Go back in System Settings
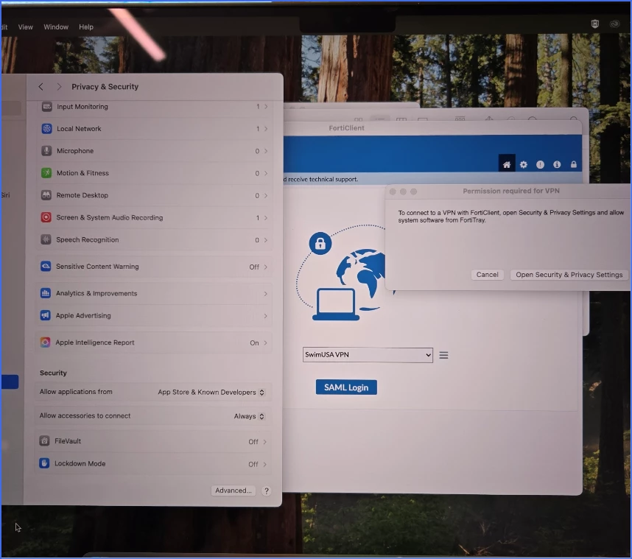The height and width of the screenshot is (559, 632). pyautogui.click(x=41, y=87)
